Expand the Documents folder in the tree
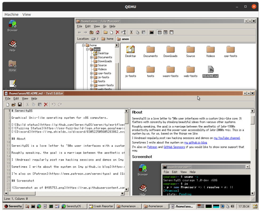 [91, 57]
